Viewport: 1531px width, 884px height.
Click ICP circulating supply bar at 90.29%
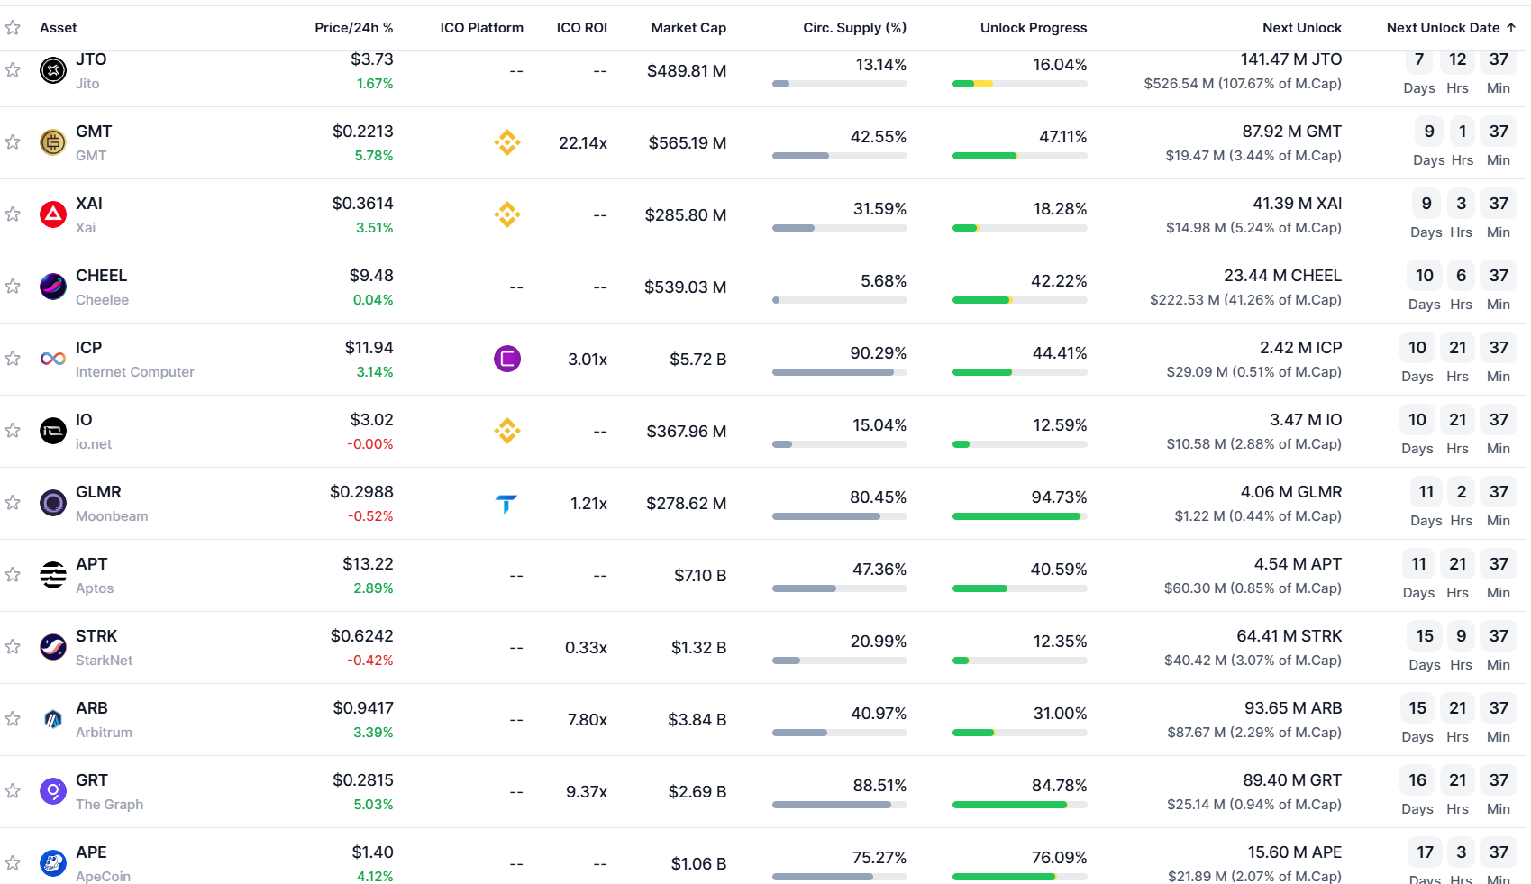pyautogui.click(x=840, y=372)
